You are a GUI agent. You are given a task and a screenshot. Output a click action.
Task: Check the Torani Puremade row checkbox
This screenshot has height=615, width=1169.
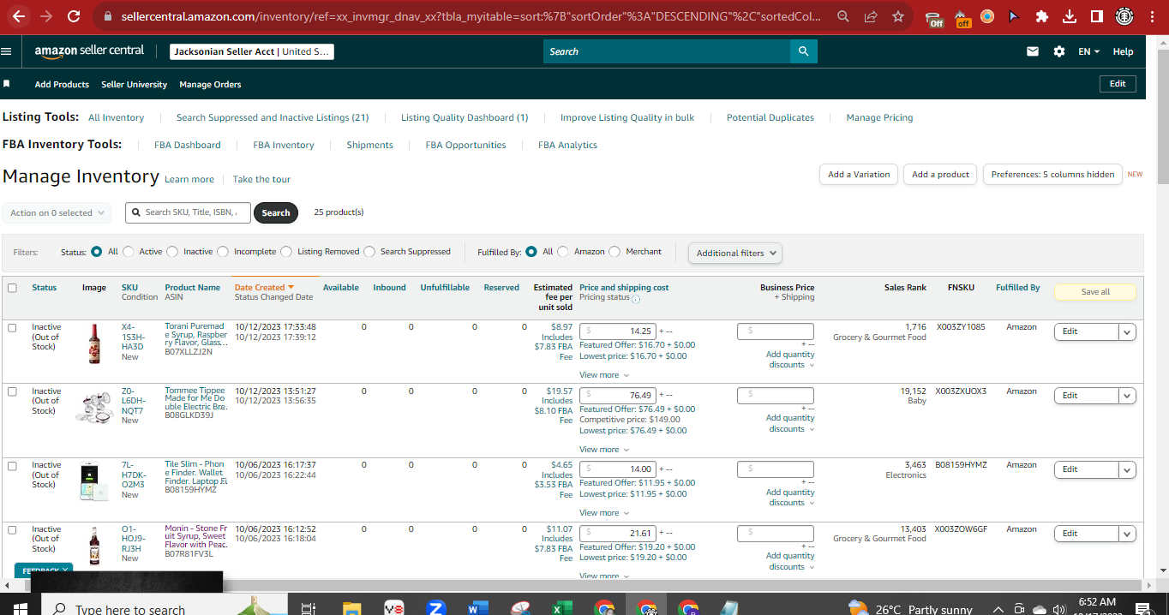[x=12, y=327]
